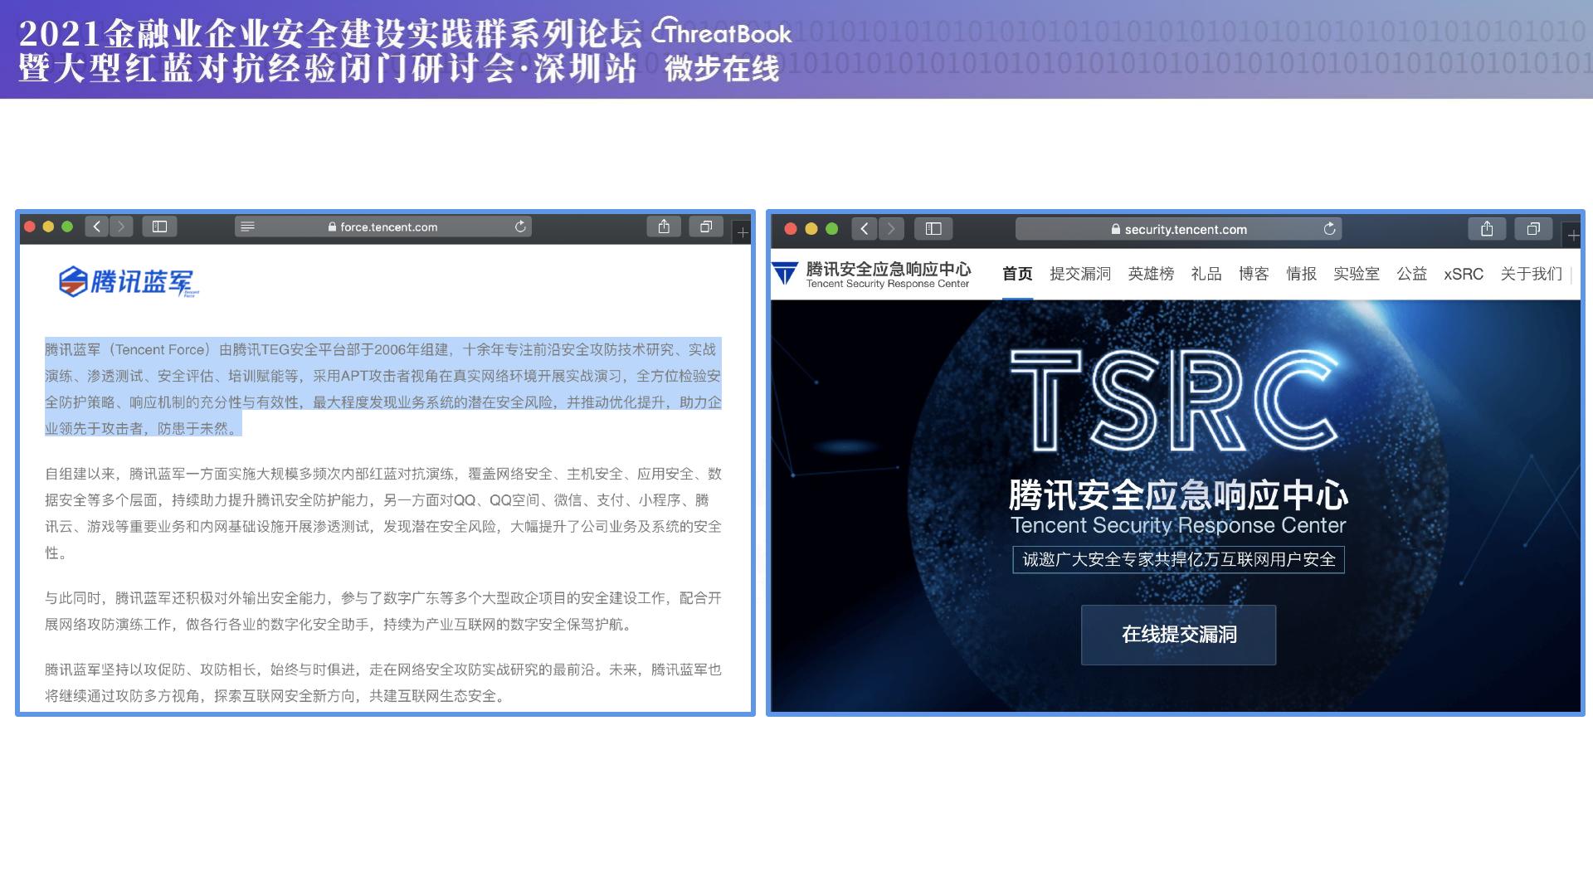1593x896 pixels.
Task: Click share icon in left Safari window
Action: point(664,226)
